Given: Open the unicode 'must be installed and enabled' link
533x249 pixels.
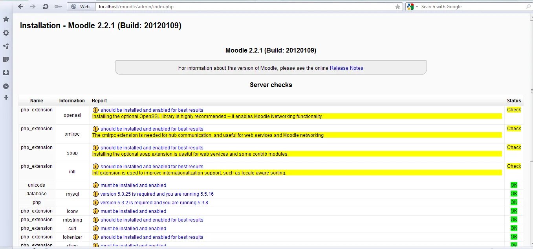Looking at the screenshot, I should (x=134, y=185).
